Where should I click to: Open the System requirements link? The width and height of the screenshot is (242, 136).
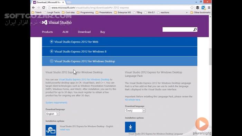pyautogui.click(x=56, y=103)
